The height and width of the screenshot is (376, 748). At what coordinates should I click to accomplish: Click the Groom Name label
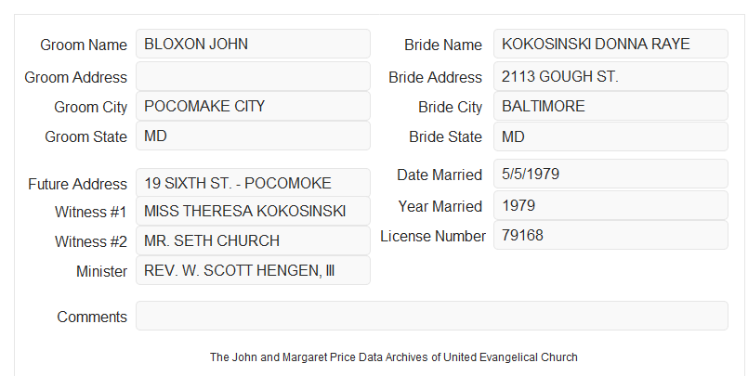(84, 45)
